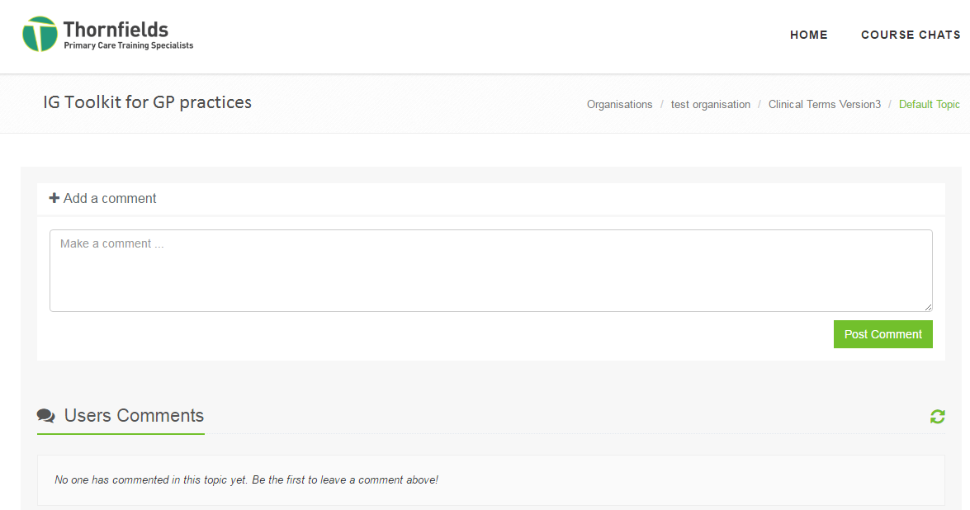This screenshot has width=970, height=510.
Task: Click the Thornfields green T logo icon
Action: click(40, 34)
